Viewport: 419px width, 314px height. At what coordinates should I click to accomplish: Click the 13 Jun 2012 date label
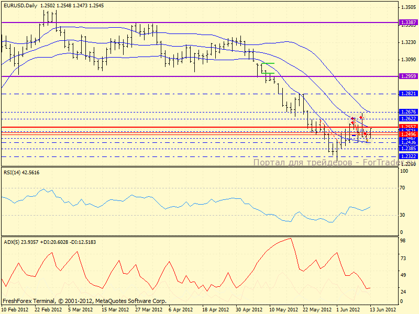383,310
